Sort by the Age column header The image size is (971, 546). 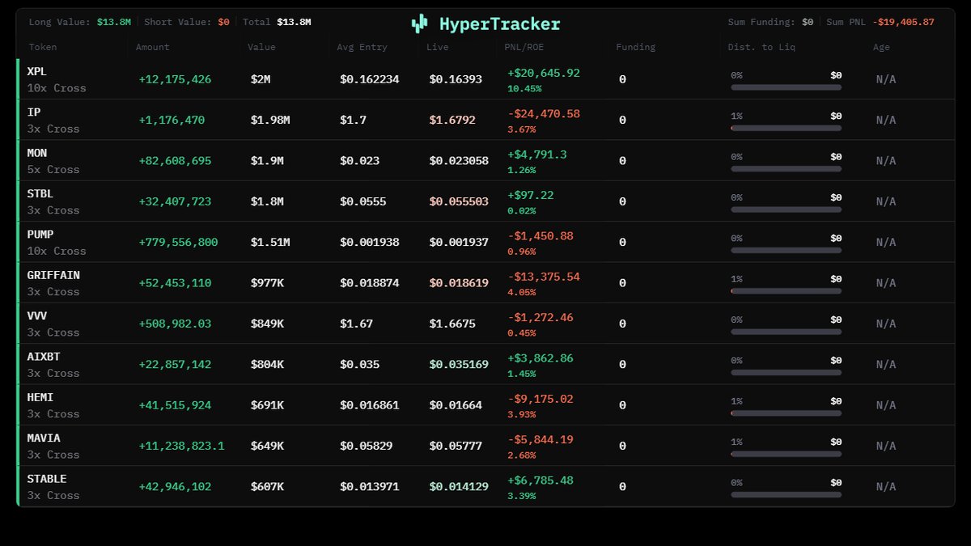click(x=881, y=47)
